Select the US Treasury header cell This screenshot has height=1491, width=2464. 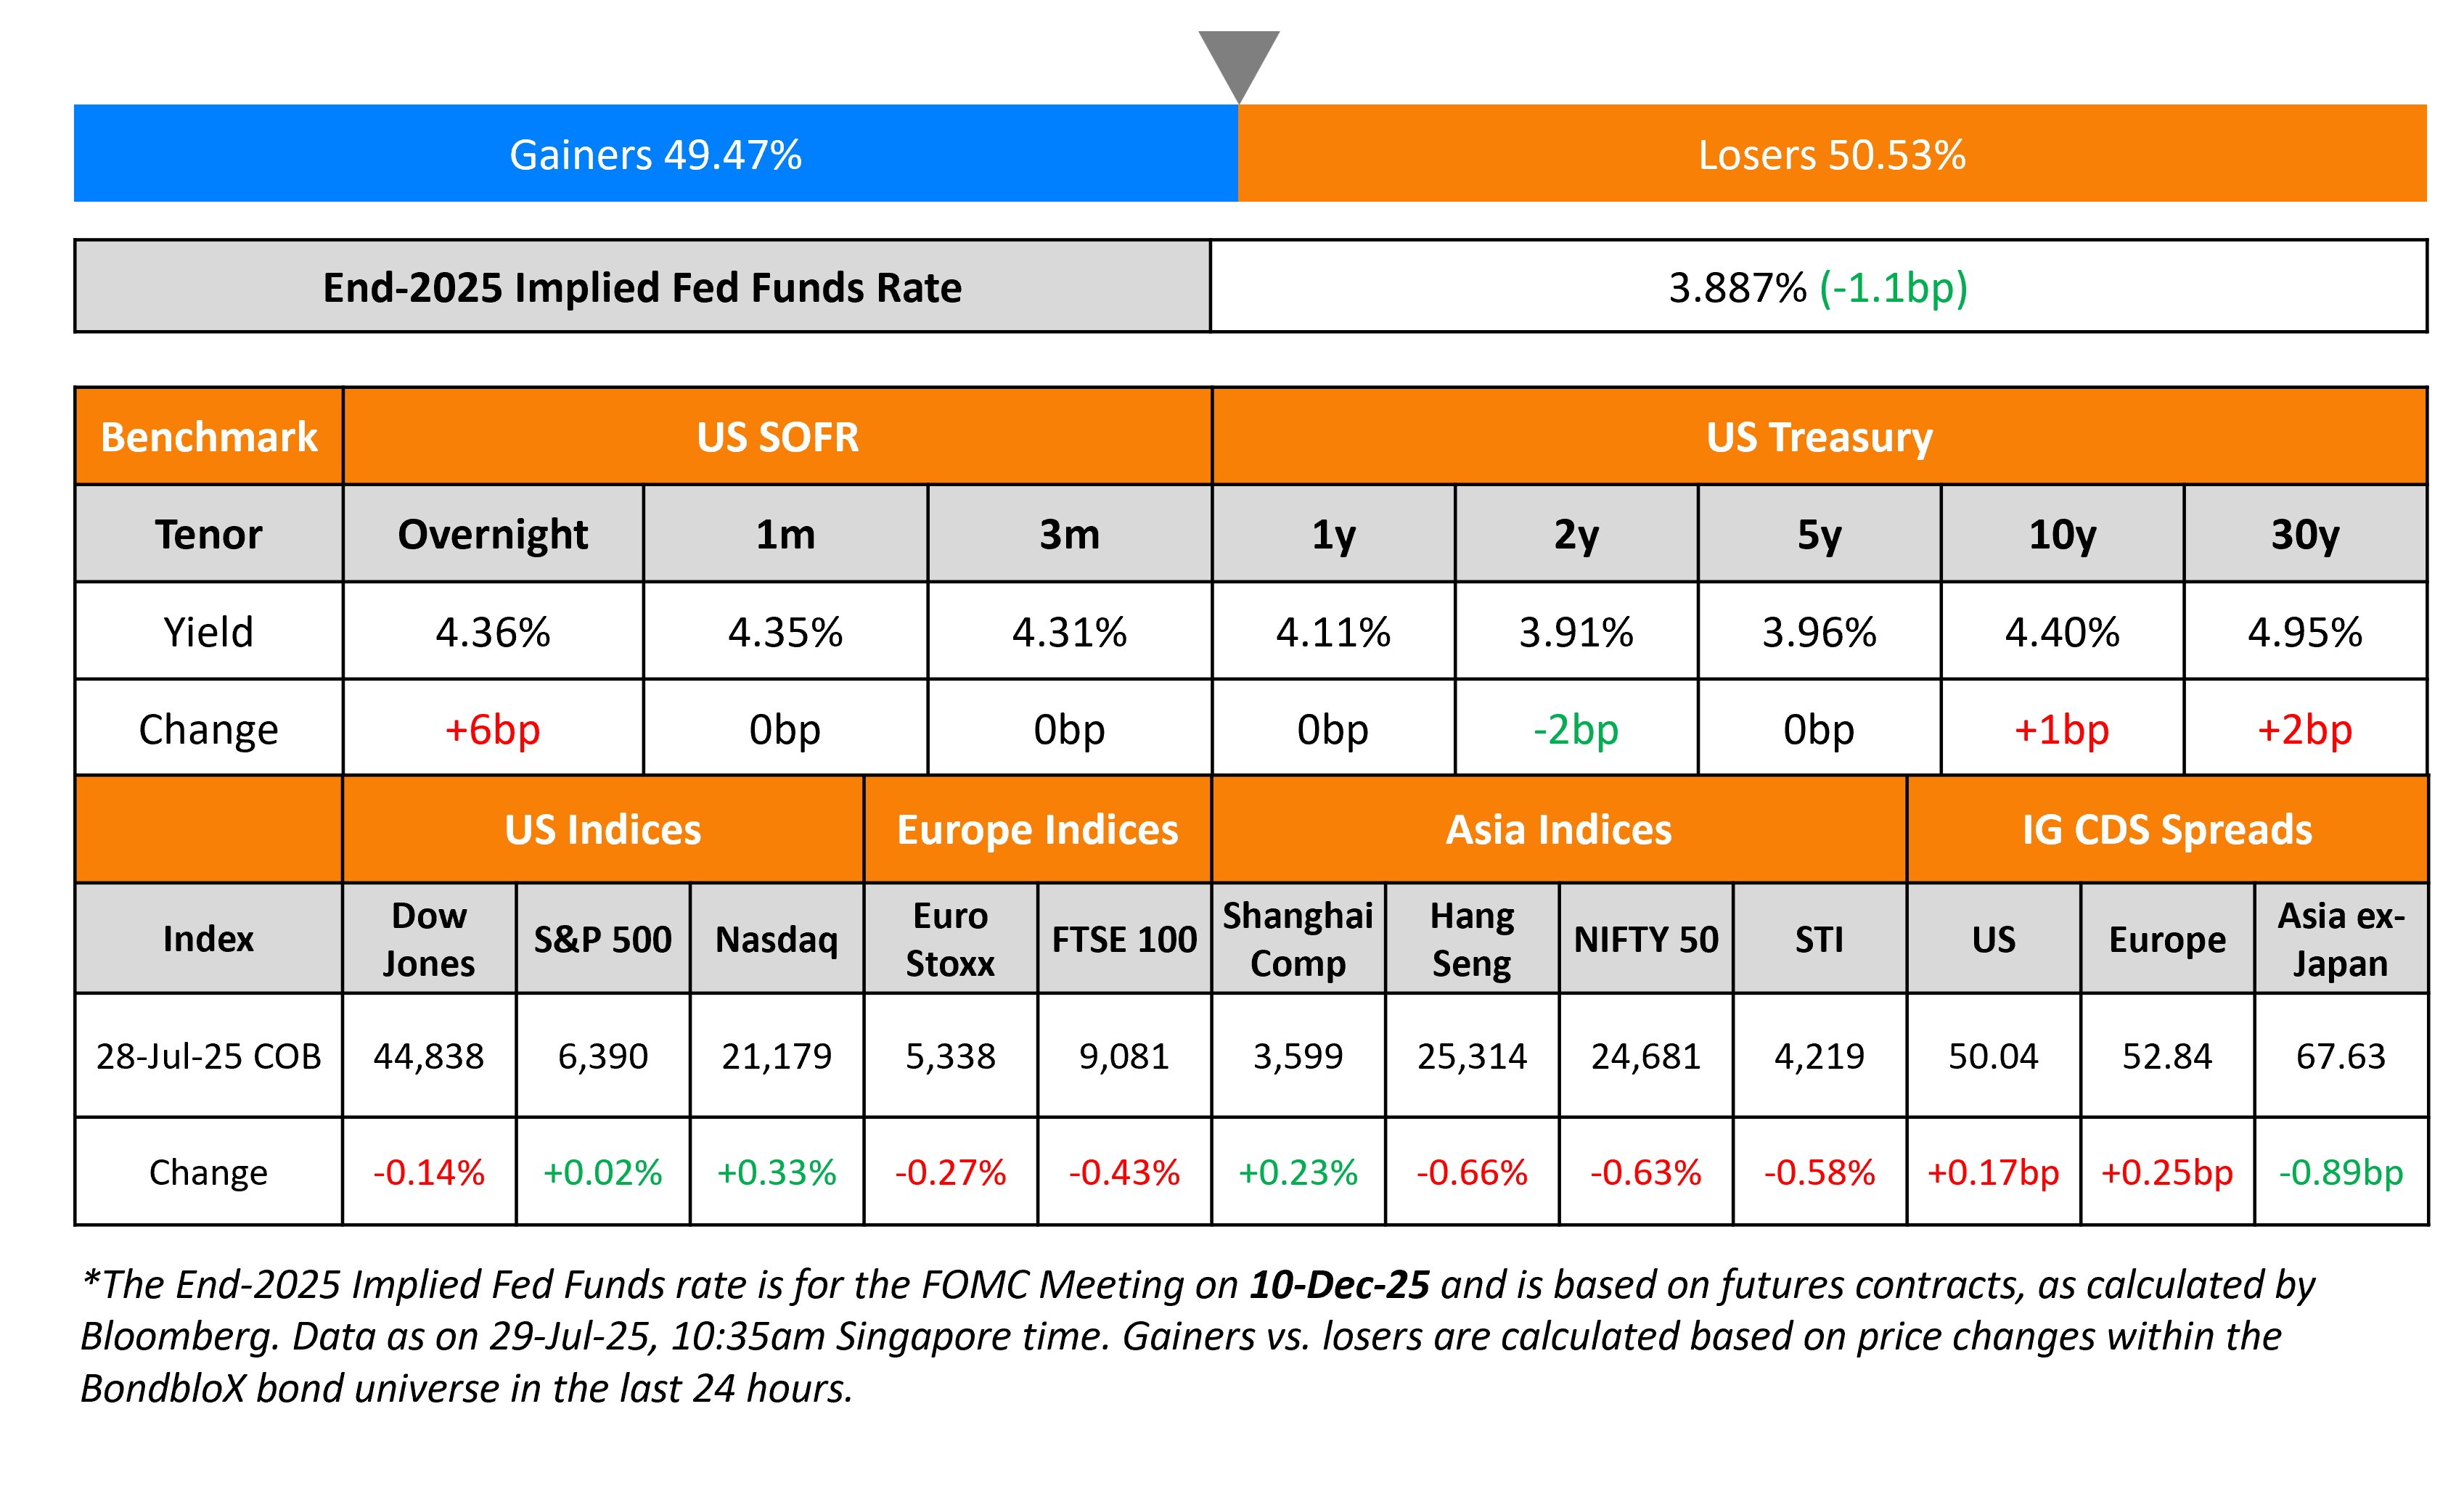coord(1819,437)
